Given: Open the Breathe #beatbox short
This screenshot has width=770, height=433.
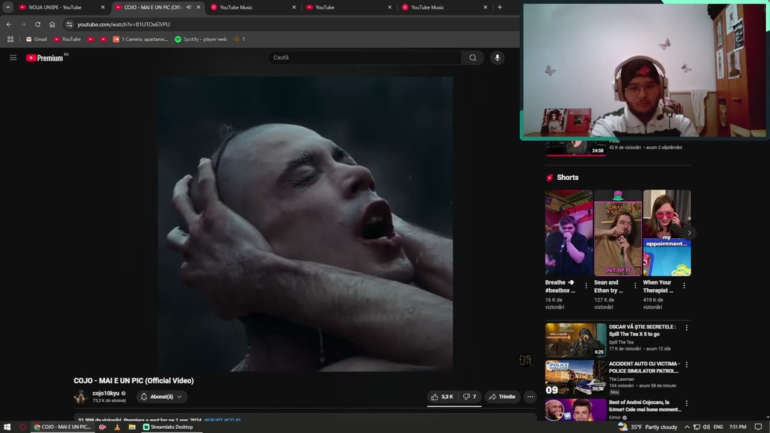Looking at the screenshot, I should click(568, 233).
